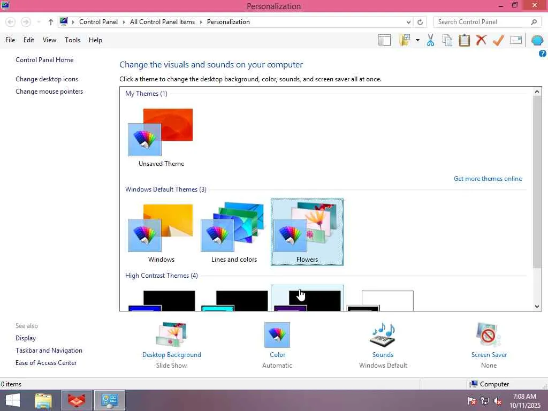Click the orange checkmark toolbar icon
This screenshot has width=548, height=411.
pos(498,40)
